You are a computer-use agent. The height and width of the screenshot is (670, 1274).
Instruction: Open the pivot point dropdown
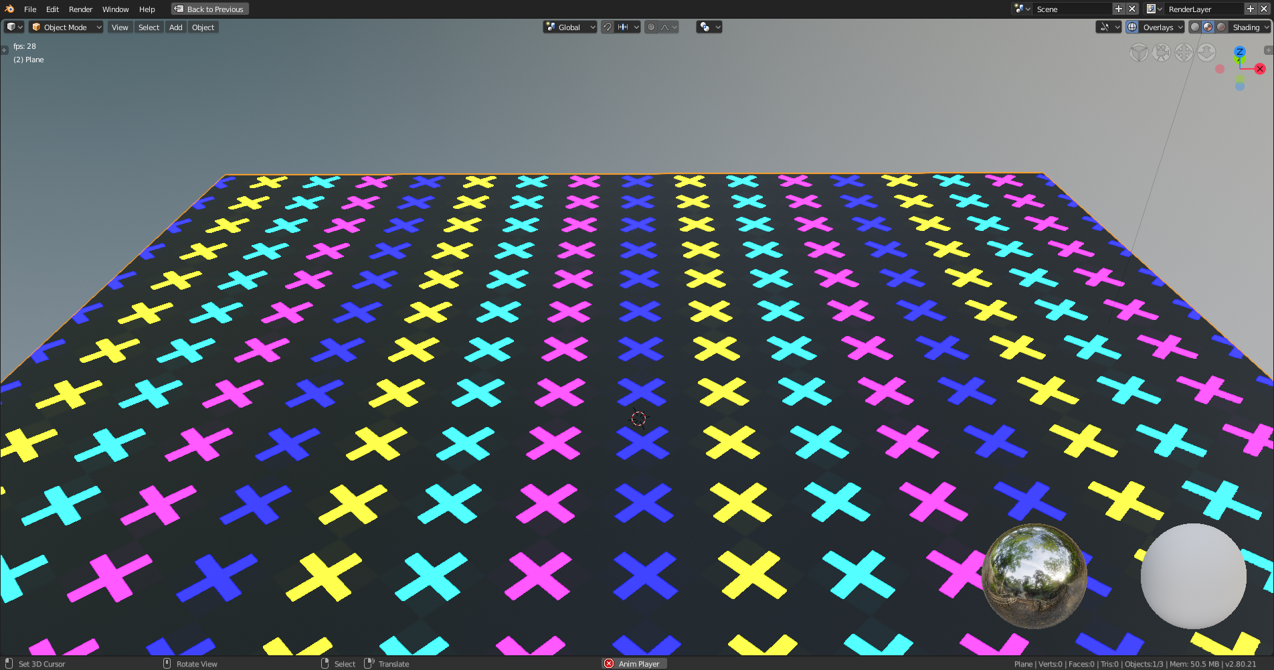point(709,27)
